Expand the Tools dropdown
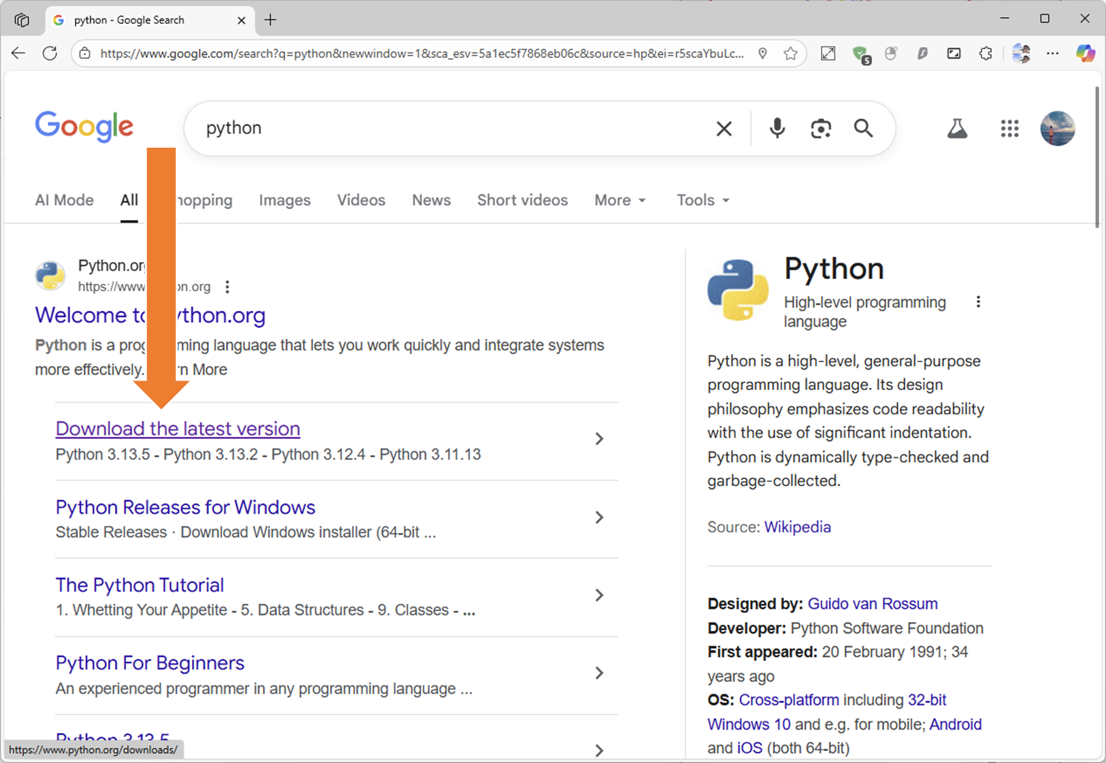1106x763 pixels. [x=702, y=200]
